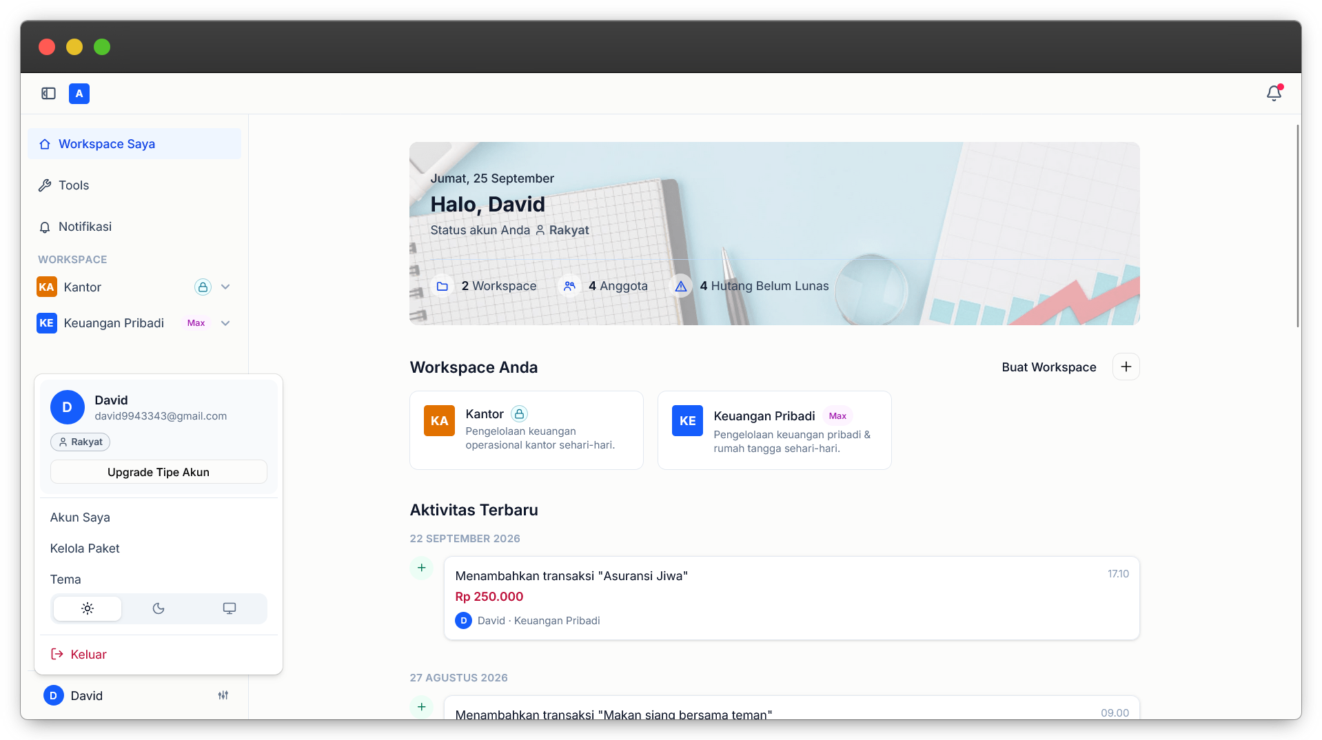Image resolution: width=1322 pixels, height=740 pixels.
Task: Click the Upgrade Tipe Akun button
Action: [159, 472]
